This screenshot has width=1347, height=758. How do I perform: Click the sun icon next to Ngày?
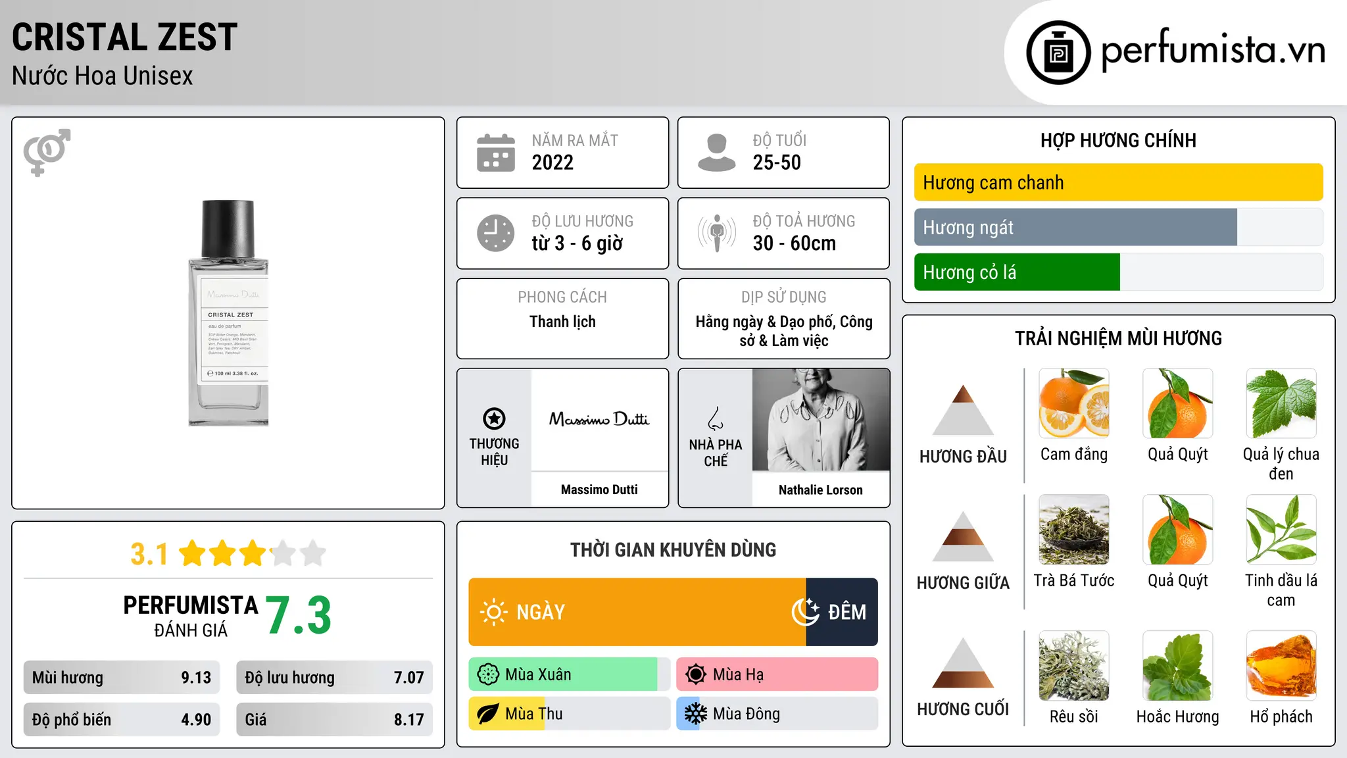[493, 612]
